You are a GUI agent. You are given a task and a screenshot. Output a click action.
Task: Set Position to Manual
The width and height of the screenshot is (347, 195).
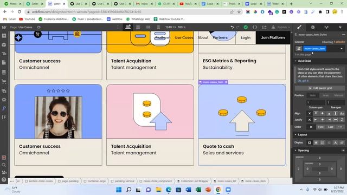(x=338, y=95)
